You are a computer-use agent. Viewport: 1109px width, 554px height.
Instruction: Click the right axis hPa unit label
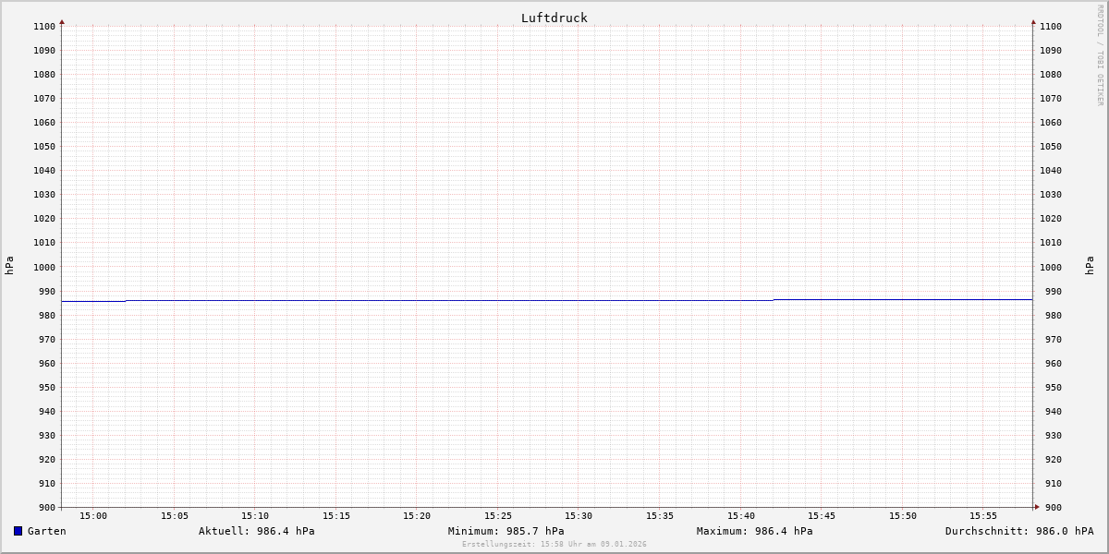pyautogui.click(x=1090, y=266)
